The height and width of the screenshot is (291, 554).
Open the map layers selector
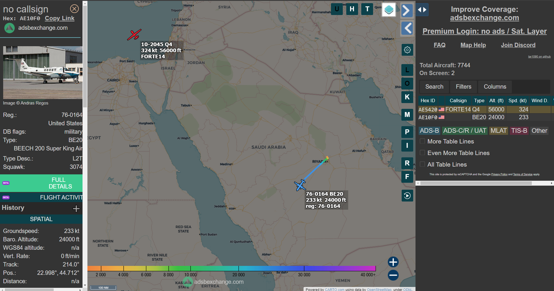(x=389, y=10)
